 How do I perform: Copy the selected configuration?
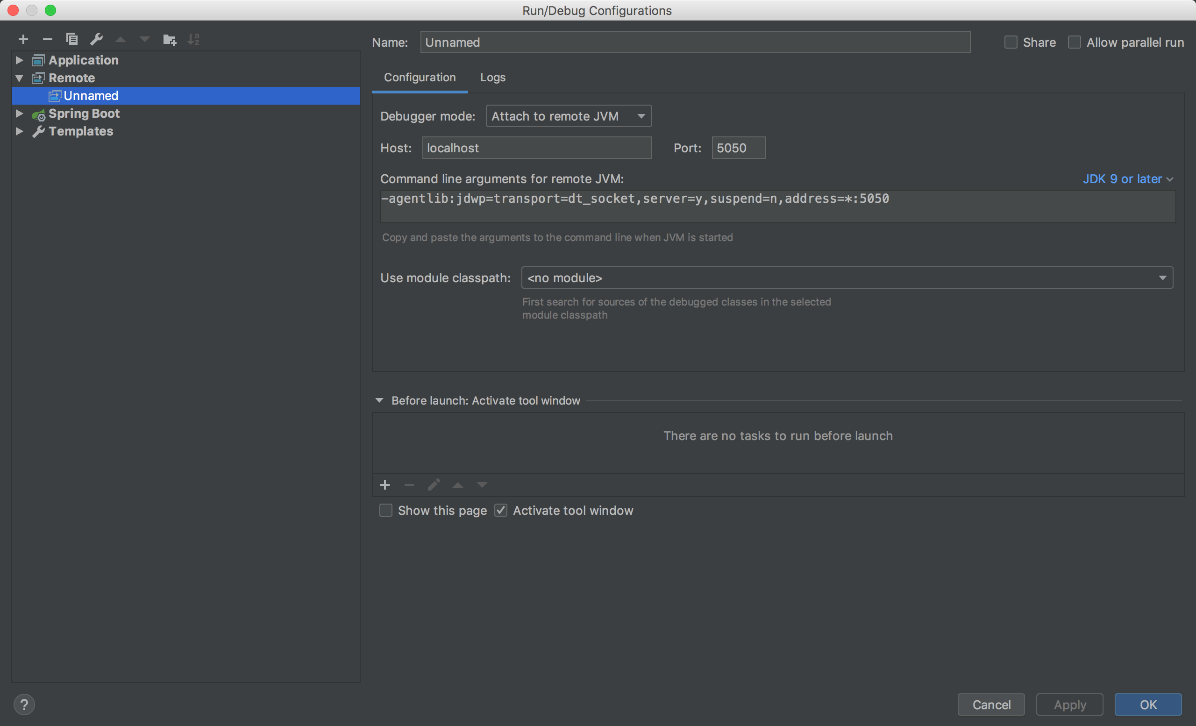pos(72,39)
